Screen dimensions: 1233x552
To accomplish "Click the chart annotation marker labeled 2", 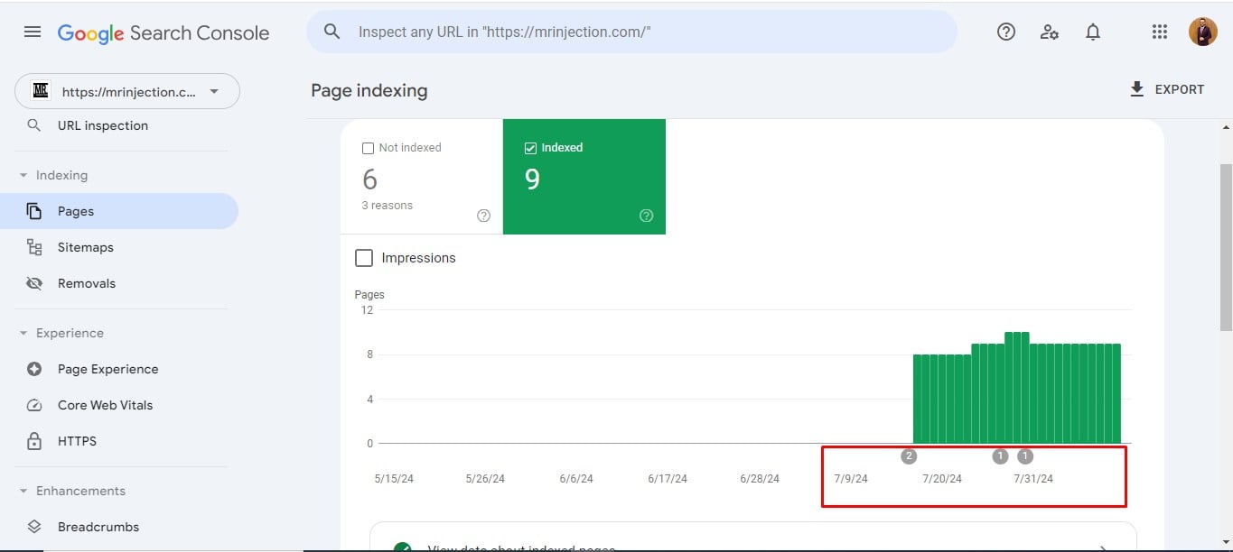I will pos(909,456).
